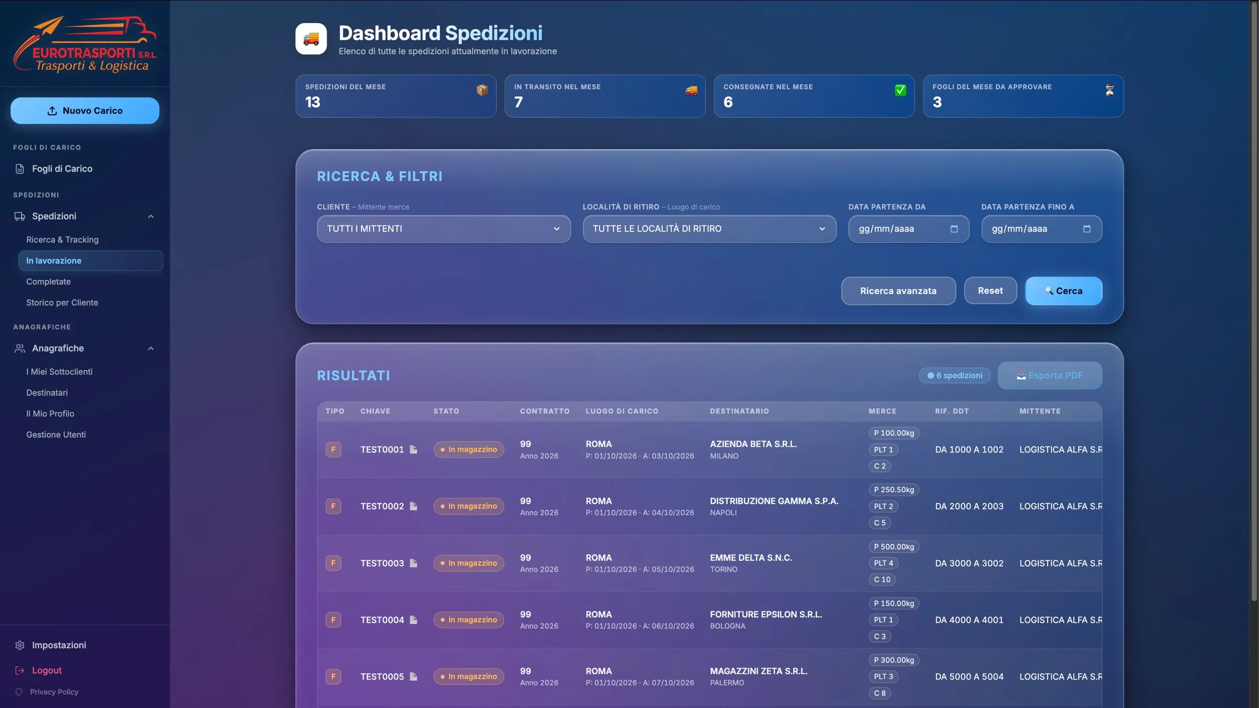Click the Impostazioni gear icon
Image resolution: width=1259 pixels, height=708 pixels.
20,645
